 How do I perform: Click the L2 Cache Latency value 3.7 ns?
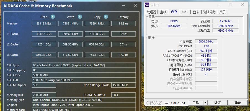123,44
